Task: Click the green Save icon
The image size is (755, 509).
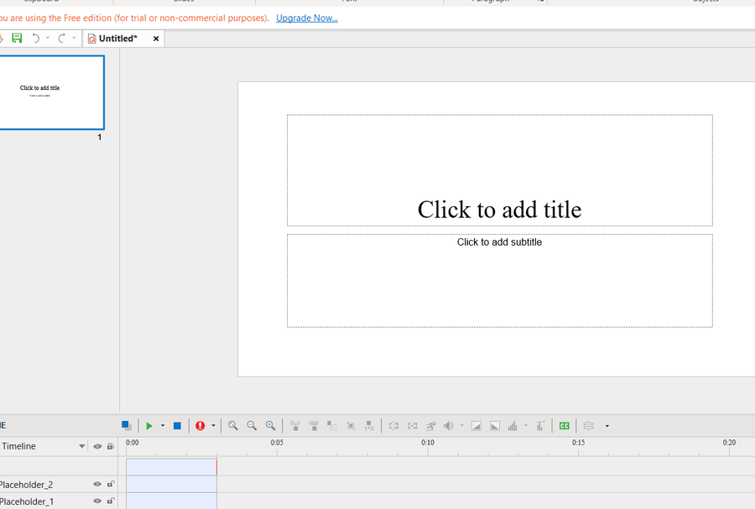Action: tap(17, 39)
